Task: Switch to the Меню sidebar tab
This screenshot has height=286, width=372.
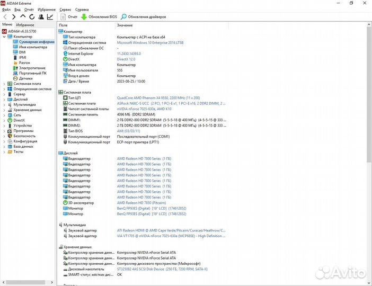Action: (x=7, y=24)
